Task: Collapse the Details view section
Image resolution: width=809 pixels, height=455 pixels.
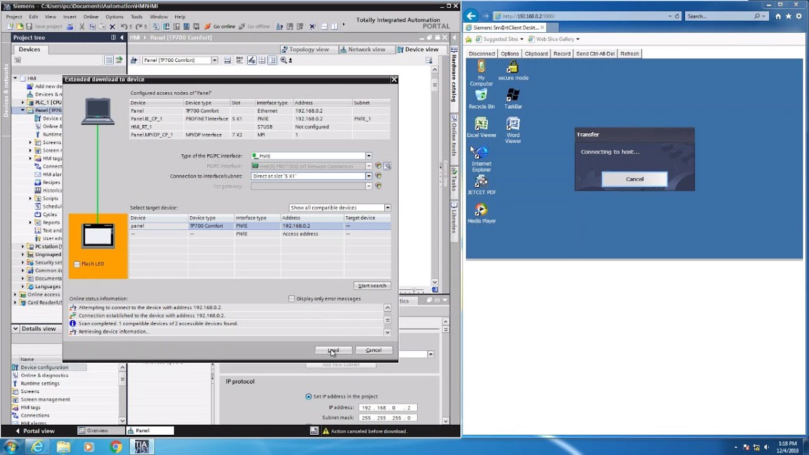Action: (x=16, y=329)
